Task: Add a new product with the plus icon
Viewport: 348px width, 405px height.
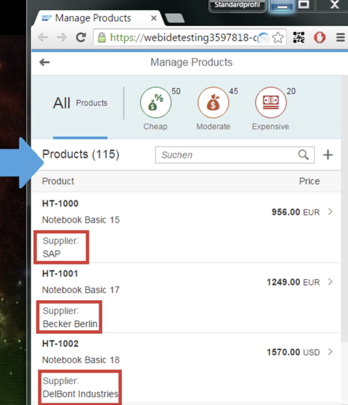Action: (x=328, y=155)
